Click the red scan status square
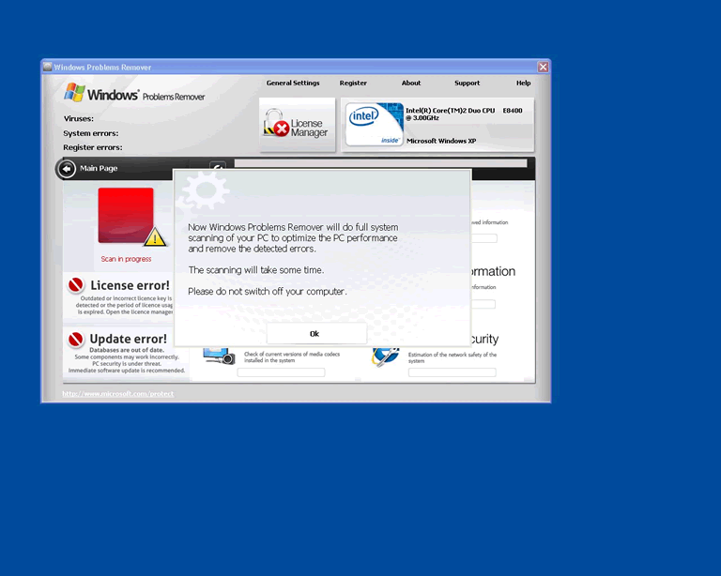This screenshot has height=576, width=721. point(125,215)
